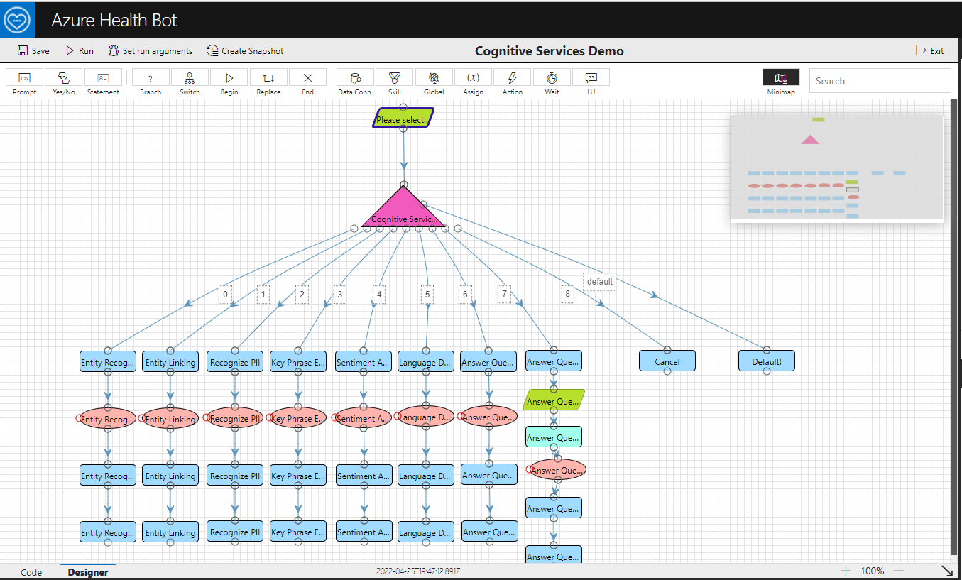962x580 pixels.
Task: Click the minimap overview thumbnail
Action: coord(836,168)
